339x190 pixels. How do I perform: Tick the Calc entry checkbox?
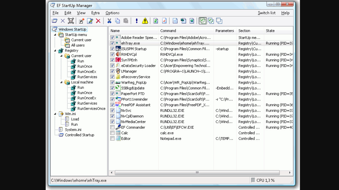tap(112, 133)
